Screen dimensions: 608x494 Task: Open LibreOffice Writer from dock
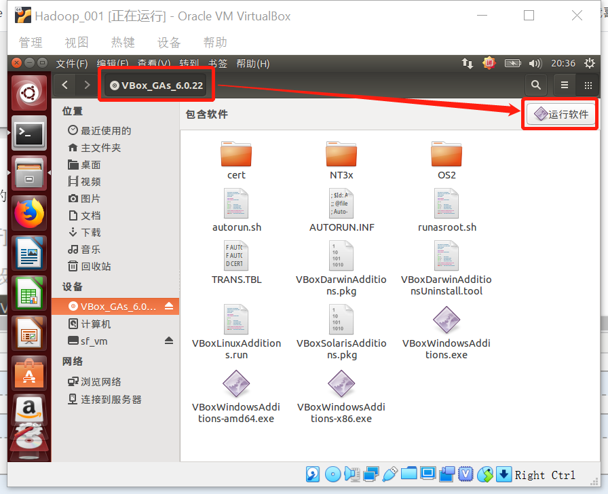pos(29,253)
